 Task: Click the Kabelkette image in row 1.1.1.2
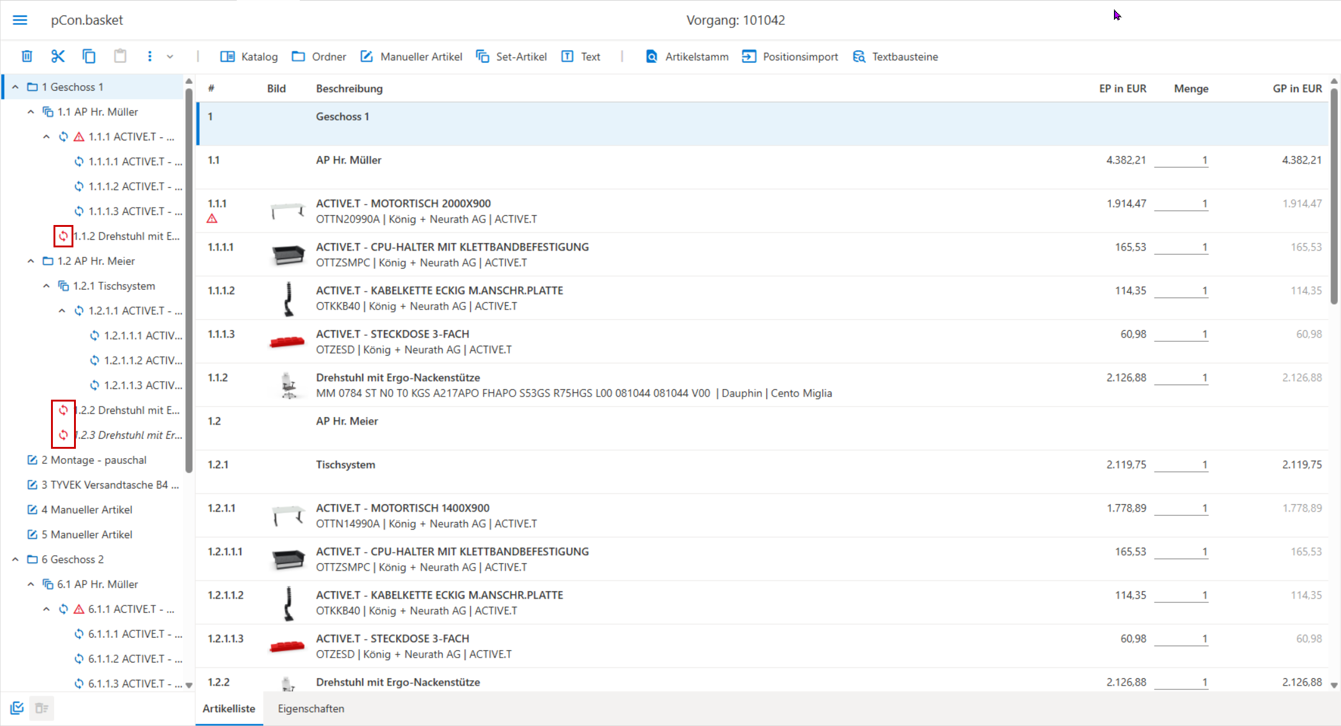(288, 298)
